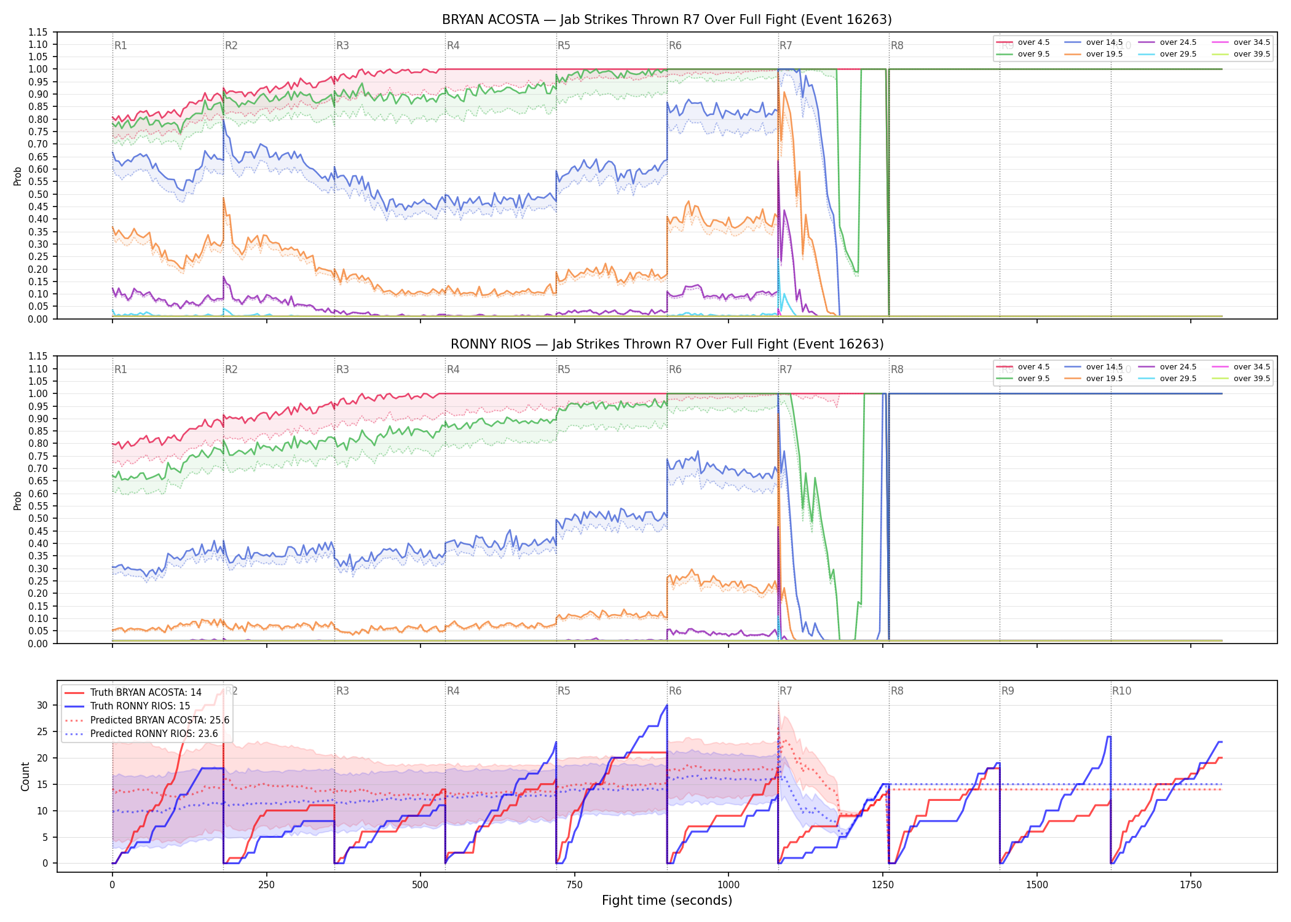Click the R10 round marker in the Count chart
The width and height of the screenshot is (1291, 922).
1121,691
